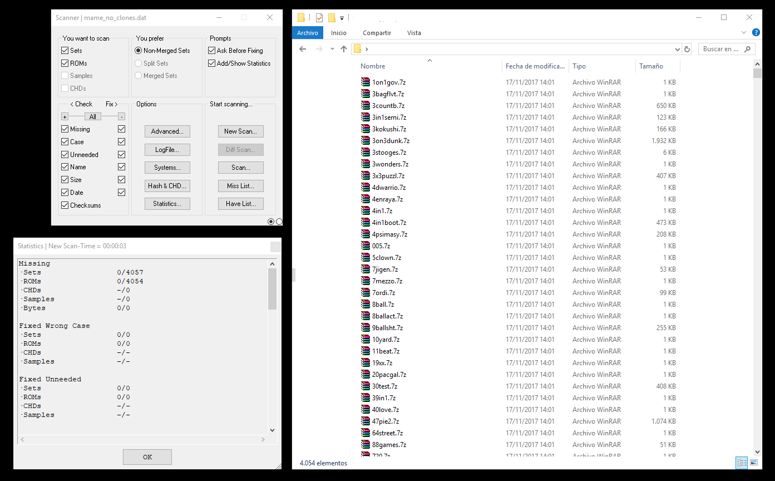
Task: Sort files by Tamaño column
Action: coord(651,66)
